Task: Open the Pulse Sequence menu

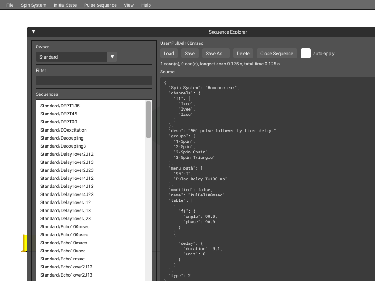Action: 100,5
